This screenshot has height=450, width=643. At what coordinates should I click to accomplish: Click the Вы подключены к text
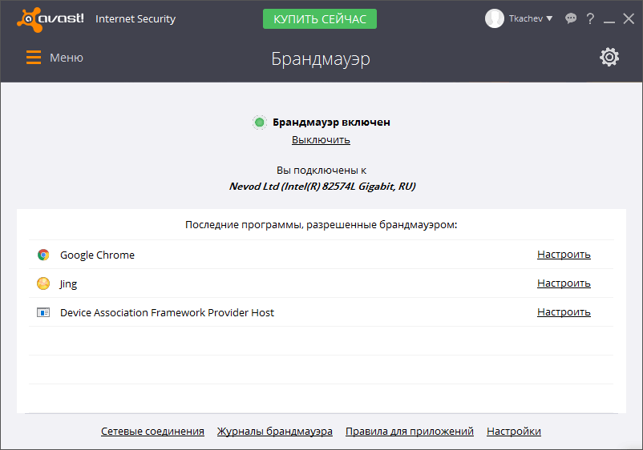click(x=321, y=171)
